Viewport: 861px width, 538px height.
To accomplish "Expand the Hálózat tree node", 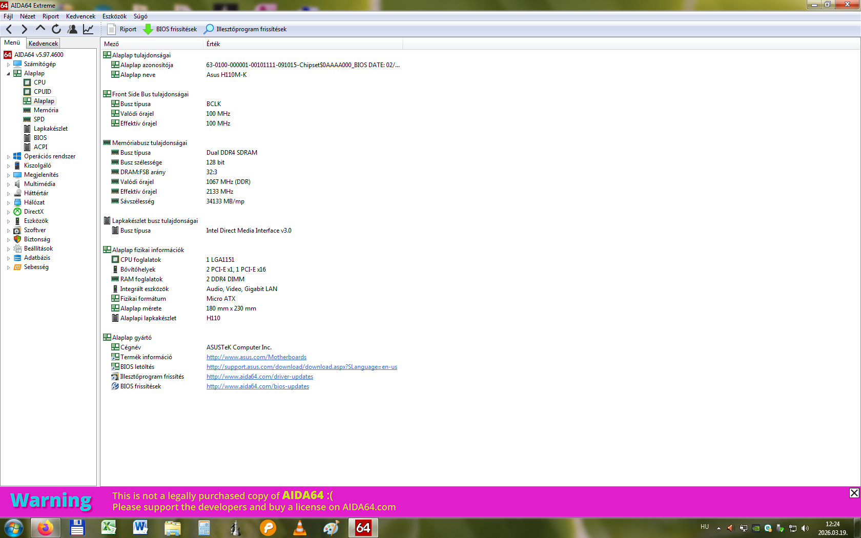I will pos(8,203).
